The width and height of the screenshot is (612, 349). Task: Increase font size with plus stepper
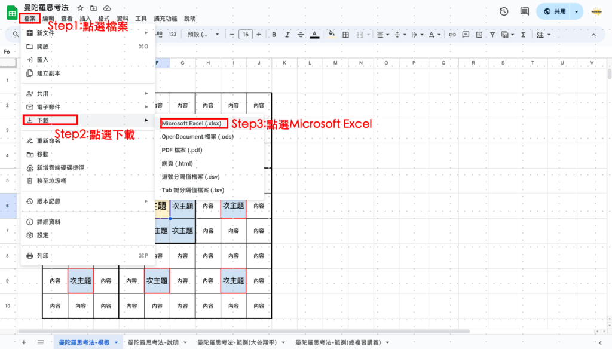[x=259, y=35]
